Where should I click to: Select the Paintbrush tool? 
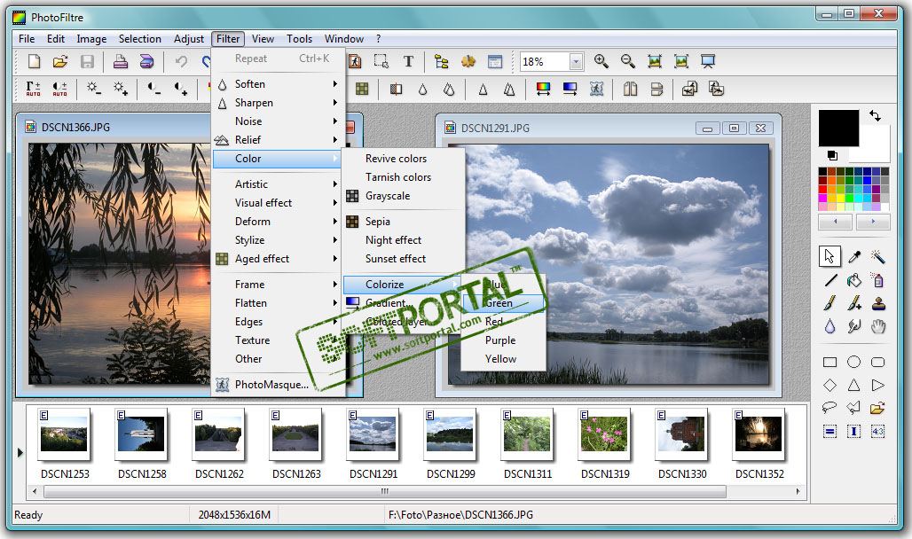pyautogui.click(x=830, y=303)
